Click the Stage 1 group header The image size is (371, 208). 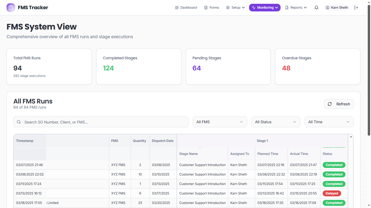(x=262, y=141)
